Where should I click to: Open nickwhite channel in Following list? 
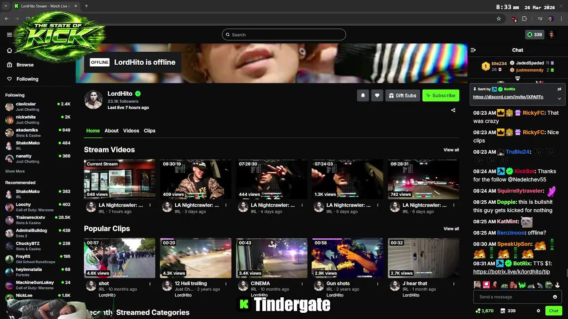point(38,120)
